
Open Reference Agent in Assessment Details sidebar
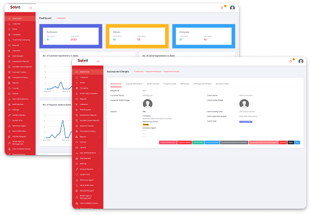tap(87, 180)
